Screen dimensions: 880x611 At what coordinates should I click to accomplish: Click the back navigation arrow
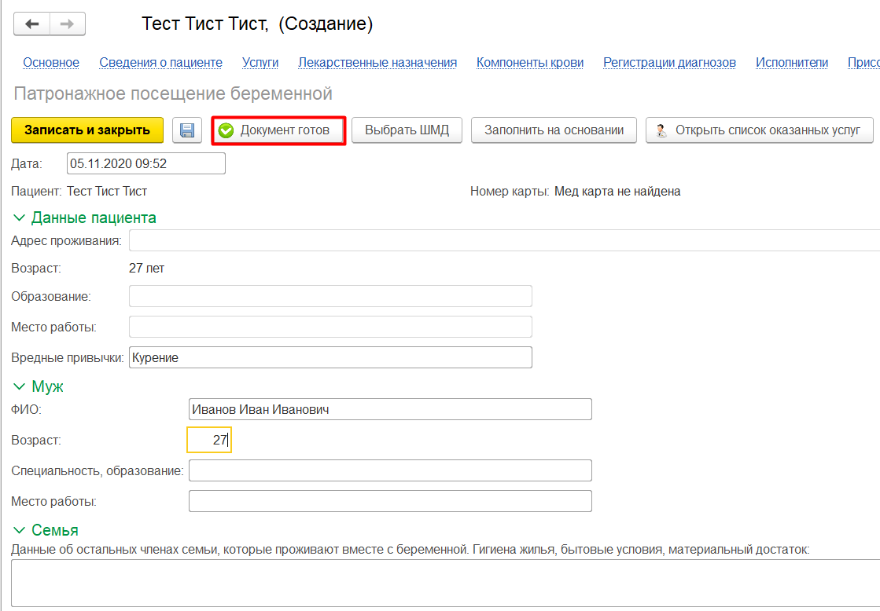tap(32, 24)
